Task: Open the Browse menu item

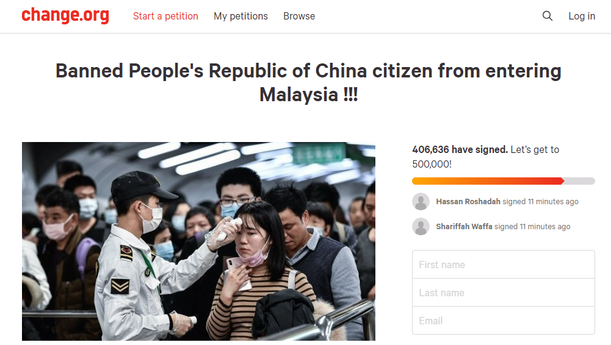Action: click(x=299, y=16)
